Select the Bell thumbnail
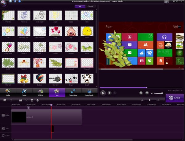185x141 pixels. click(24, 79)
